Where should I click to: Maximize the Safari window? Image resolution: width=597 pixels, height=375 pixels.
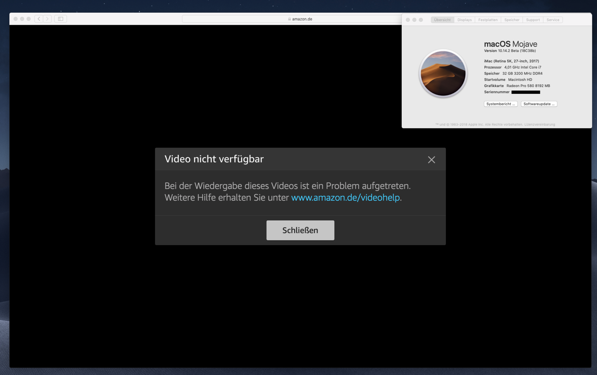pos(28,19)
